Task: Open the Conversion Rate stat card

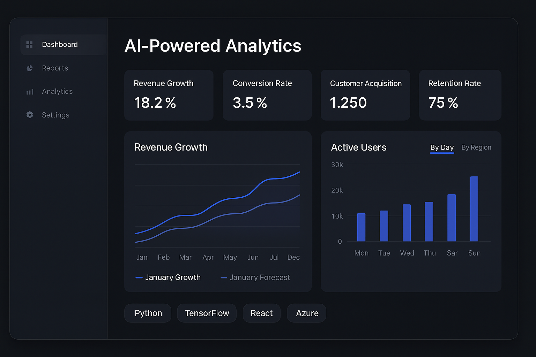Action: (267, 95)
